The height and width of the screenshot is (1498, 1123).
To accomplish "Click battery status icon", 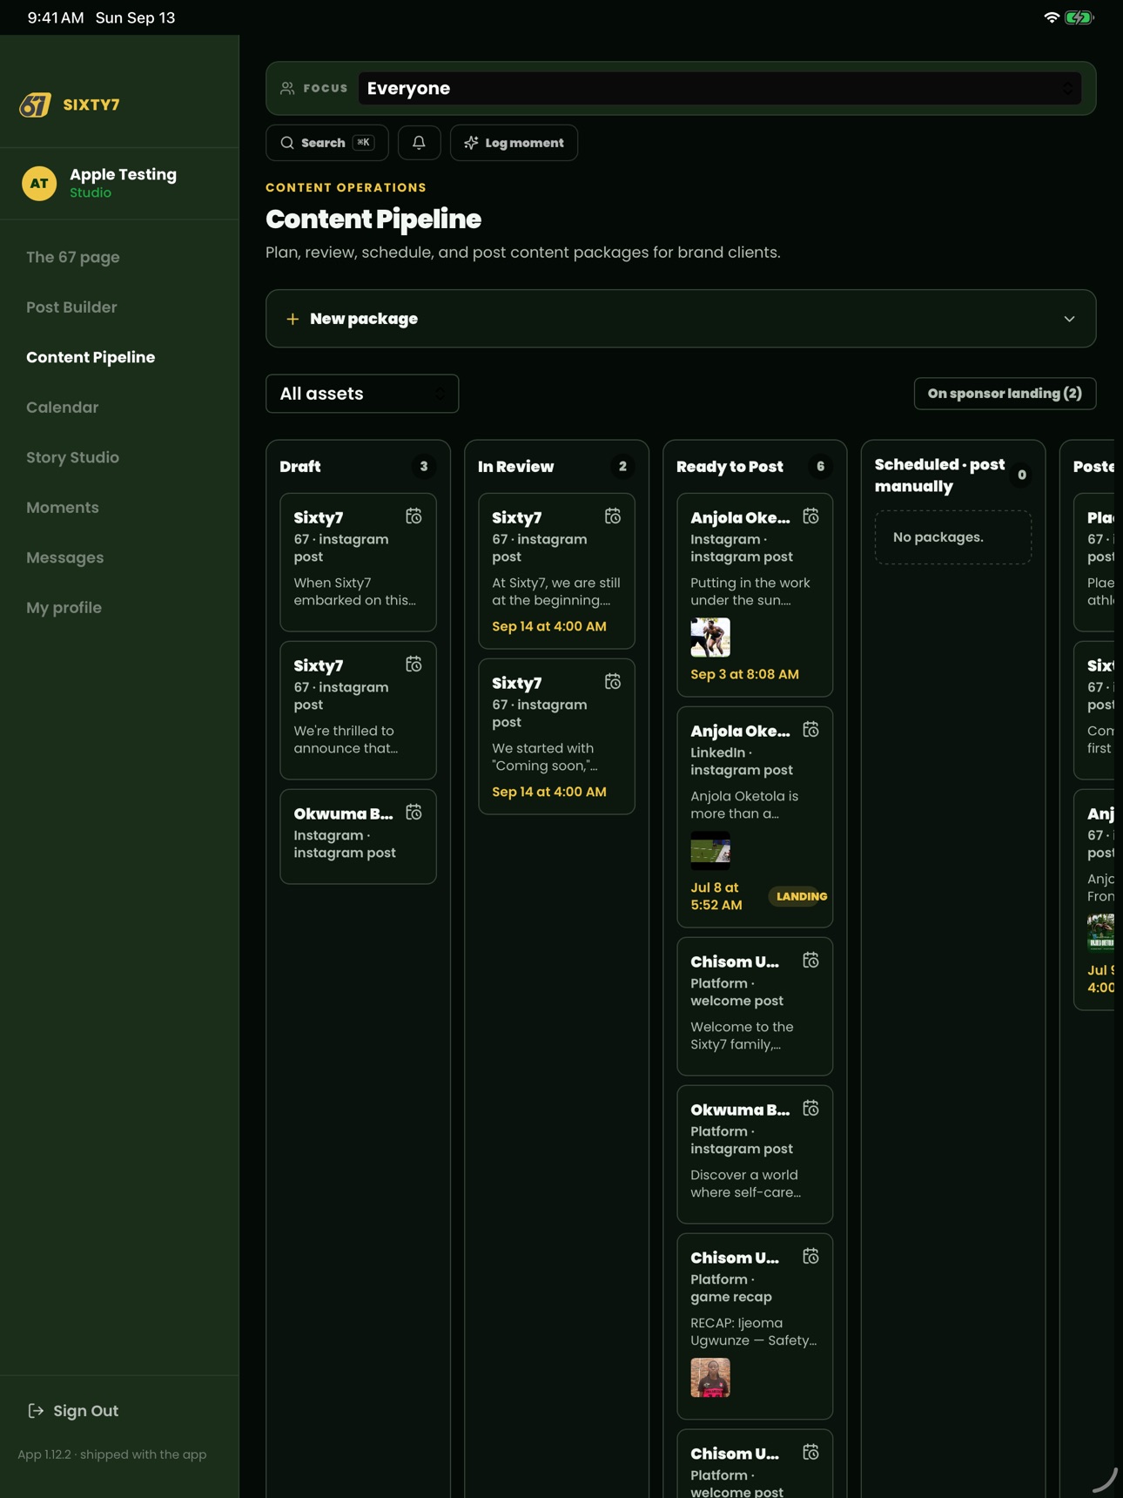I will click(1079, 17).
